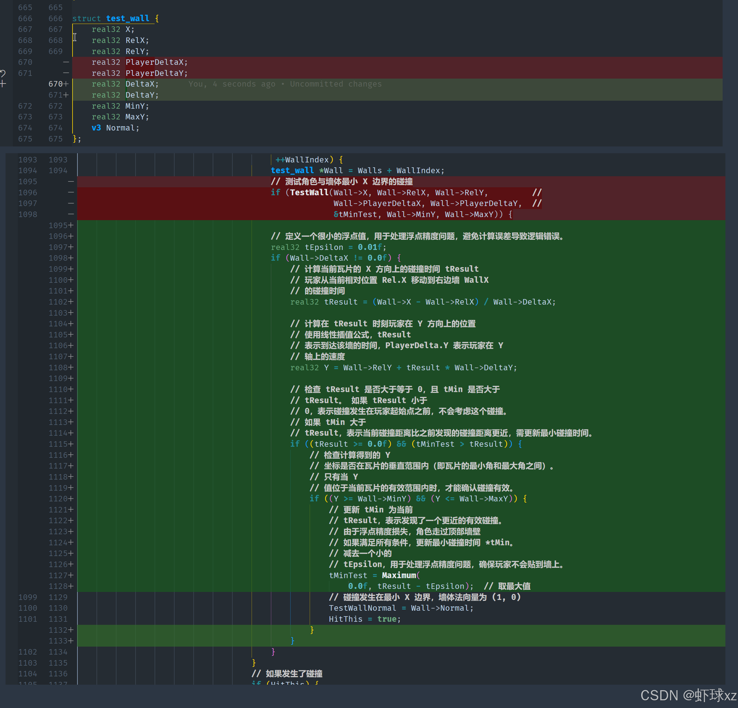The image size is (738, 708).
Task: Click the '++WallIndex) {' line
Action: 309,160
